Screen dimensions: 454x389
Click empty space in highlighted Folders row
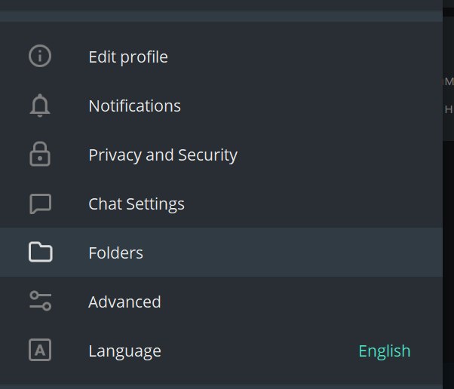tap(290, 252)
